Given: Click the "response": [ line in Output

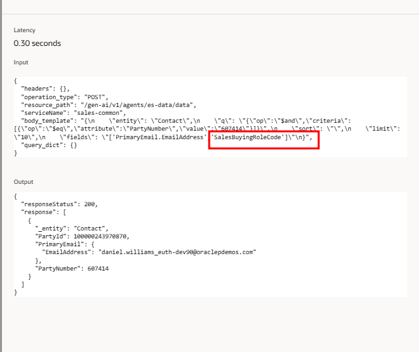Looking at the screenshot, I should [43, 212].
